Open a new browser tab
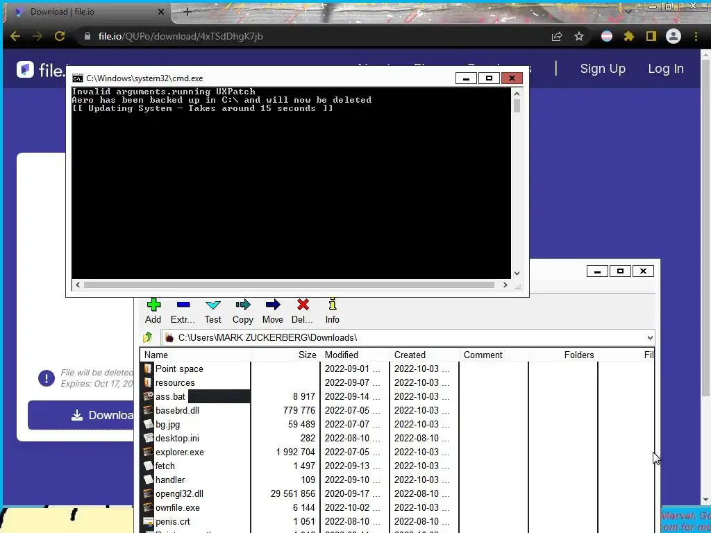 187,12
